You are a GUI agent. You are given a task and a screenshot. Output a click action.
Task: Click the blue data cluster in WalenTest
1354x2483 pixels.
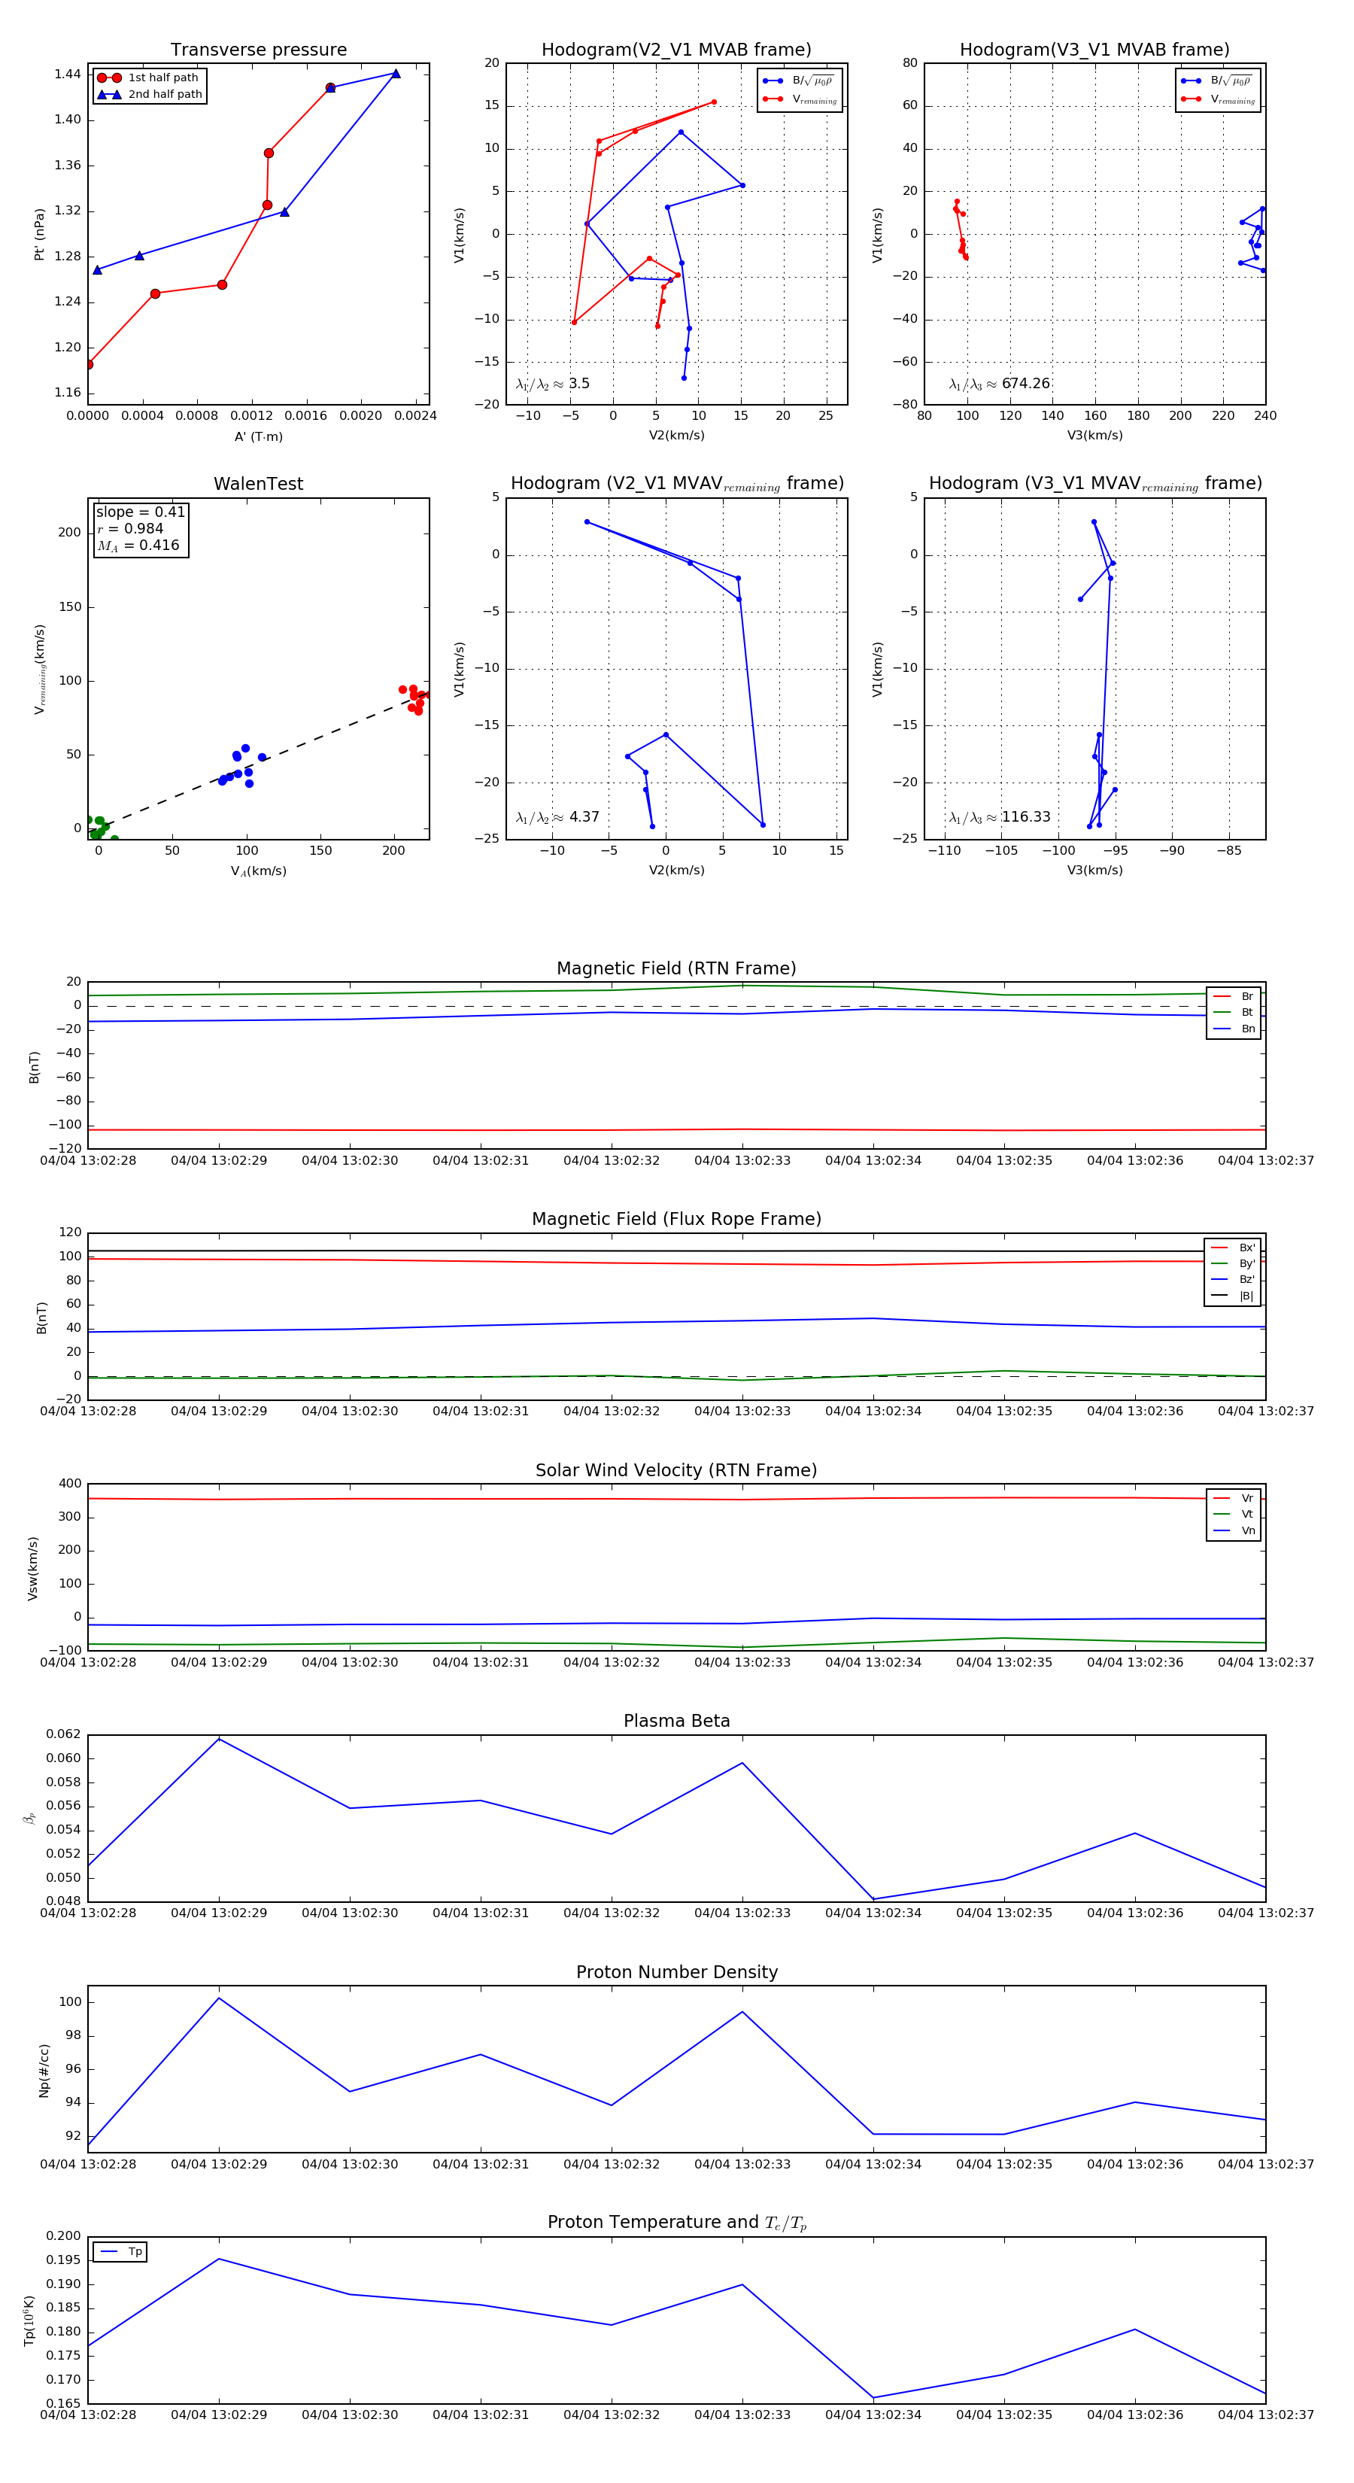point(243,766)
